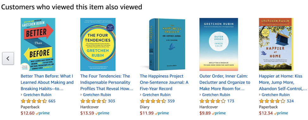View star rating for The Four Tendencies
Viewport: 308px width, 120px height.
(93, 101)
